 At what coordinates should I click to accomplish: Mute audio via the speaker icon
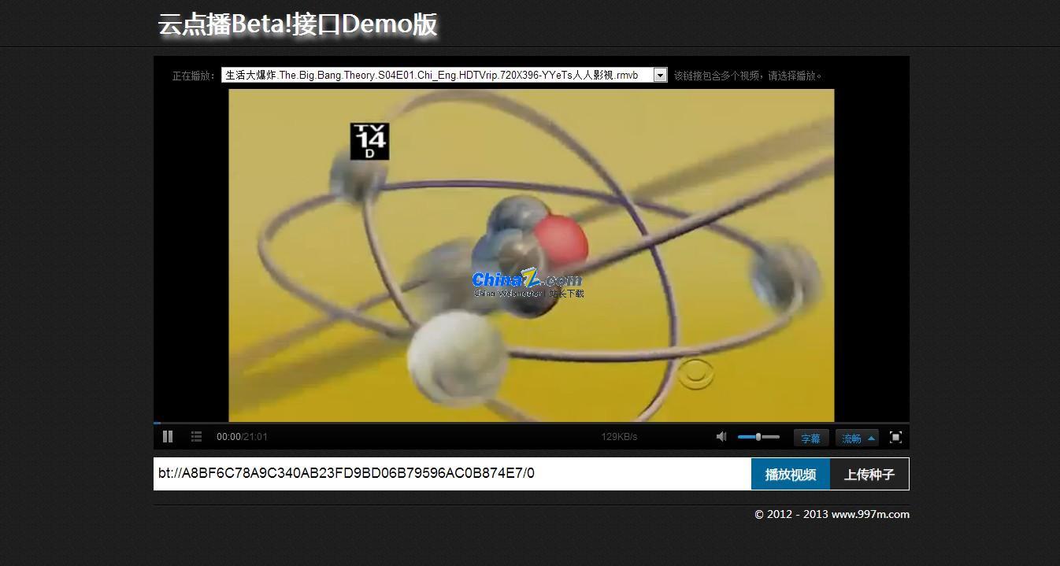pos(721,437)
